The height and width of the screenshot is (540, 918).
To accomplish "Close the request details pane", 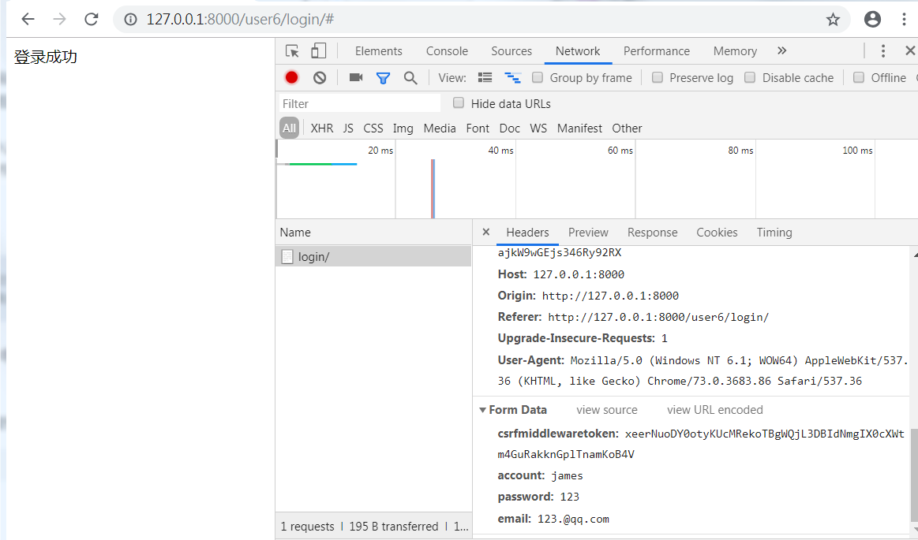I will [486, 232].
